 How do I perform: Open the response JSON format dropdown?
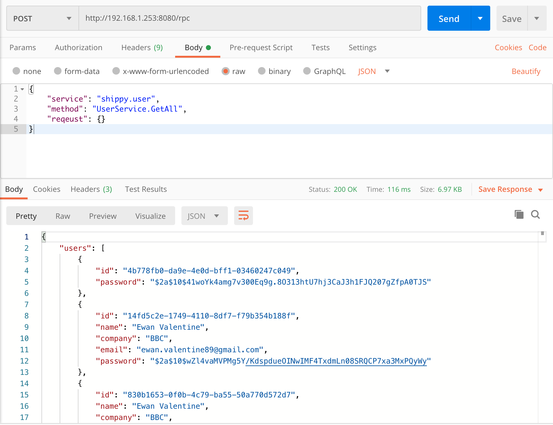tap(204, 216)
